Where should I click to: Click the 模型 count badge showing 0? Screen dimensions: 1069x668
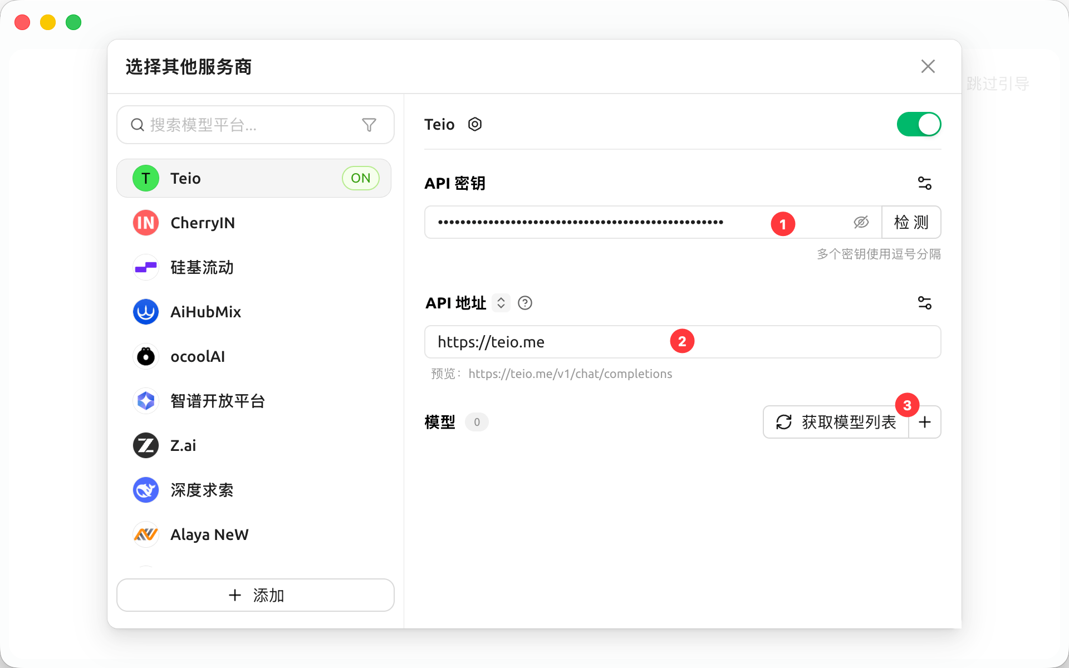pos(477,422)
